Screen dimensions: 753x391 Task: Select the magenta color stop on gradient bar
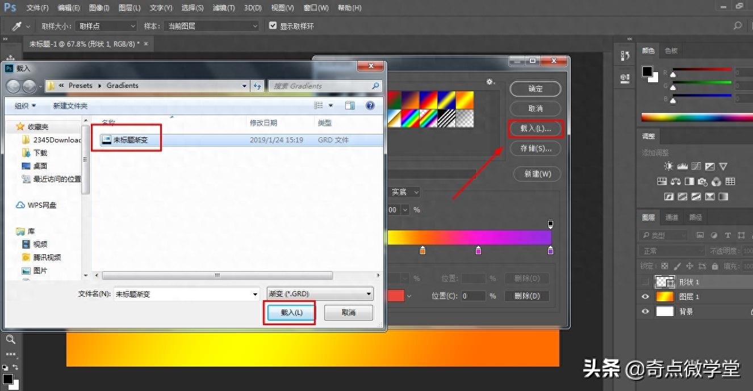point(478,250)
